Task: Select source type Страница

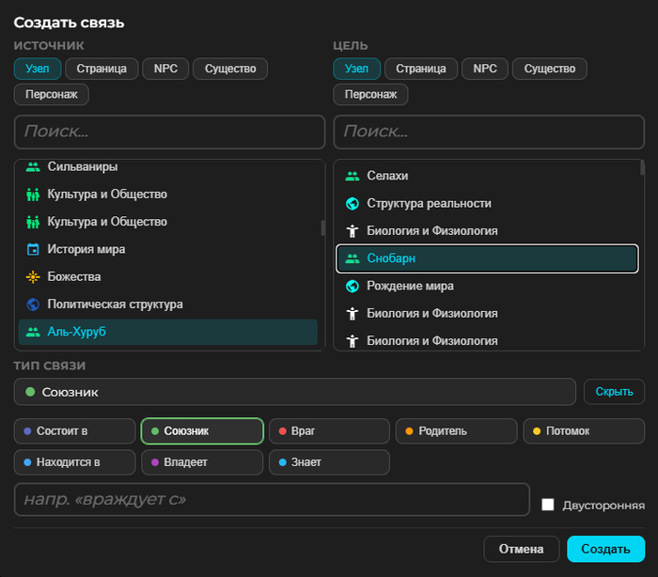Action: pyautogui.click(x=102, y=69)
